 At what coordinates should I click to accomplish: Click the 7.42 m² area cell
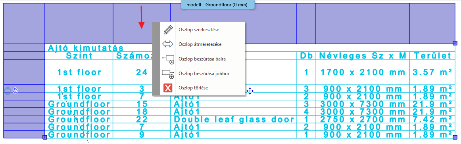click(x=432, y=119)
